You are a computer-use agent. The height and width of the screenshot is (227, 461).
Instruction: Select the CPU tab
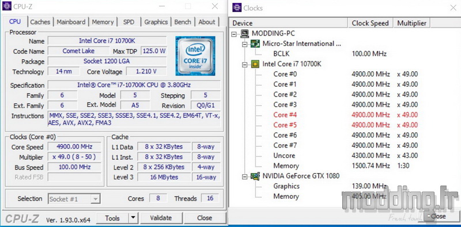click(15, 22)
